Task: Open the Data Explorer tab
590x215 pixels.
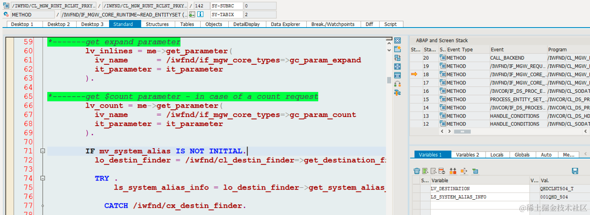Action: click(x=285, y=24)
